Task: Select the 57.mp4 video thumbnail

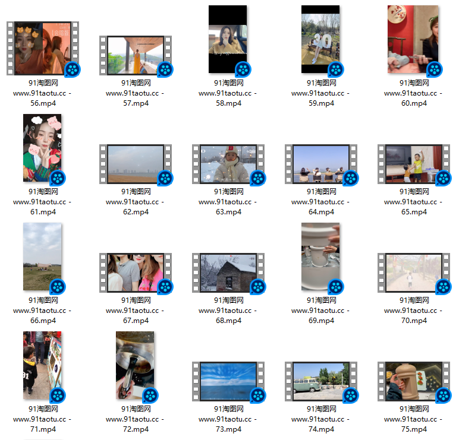Action: click(136, 56)
